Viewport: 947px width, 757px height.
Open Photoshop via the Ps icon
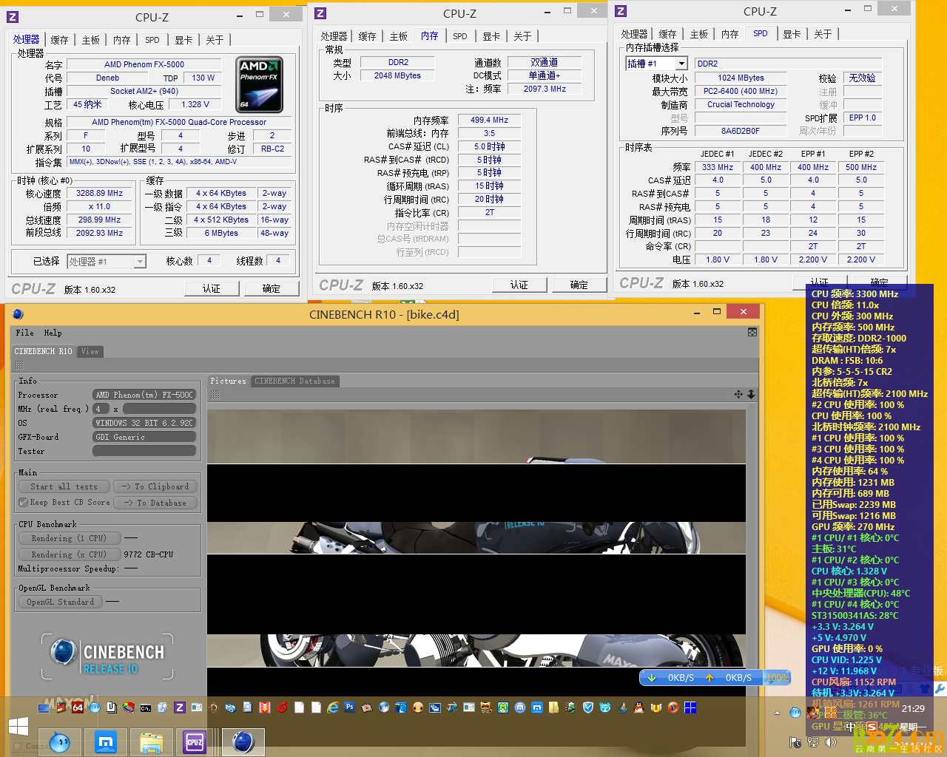[349, 707]
